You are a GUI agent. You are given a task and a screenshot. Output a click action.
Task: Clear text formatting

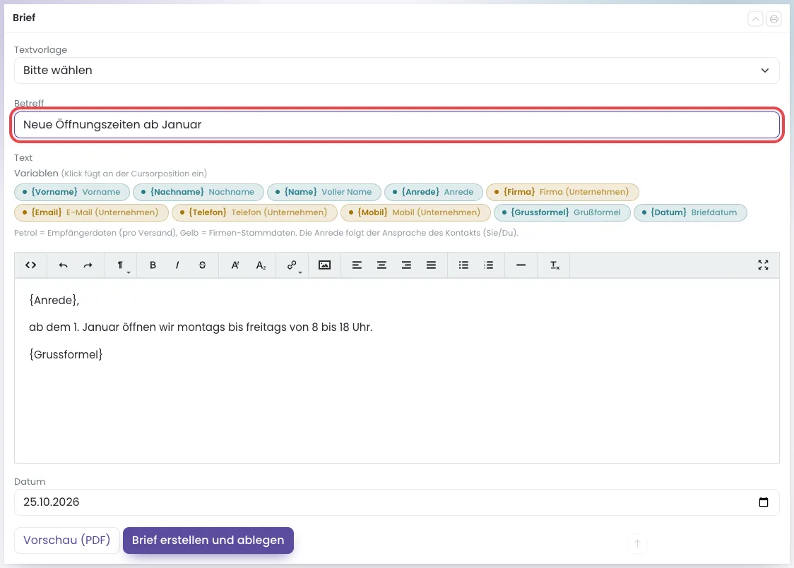(x=555, y=265)
